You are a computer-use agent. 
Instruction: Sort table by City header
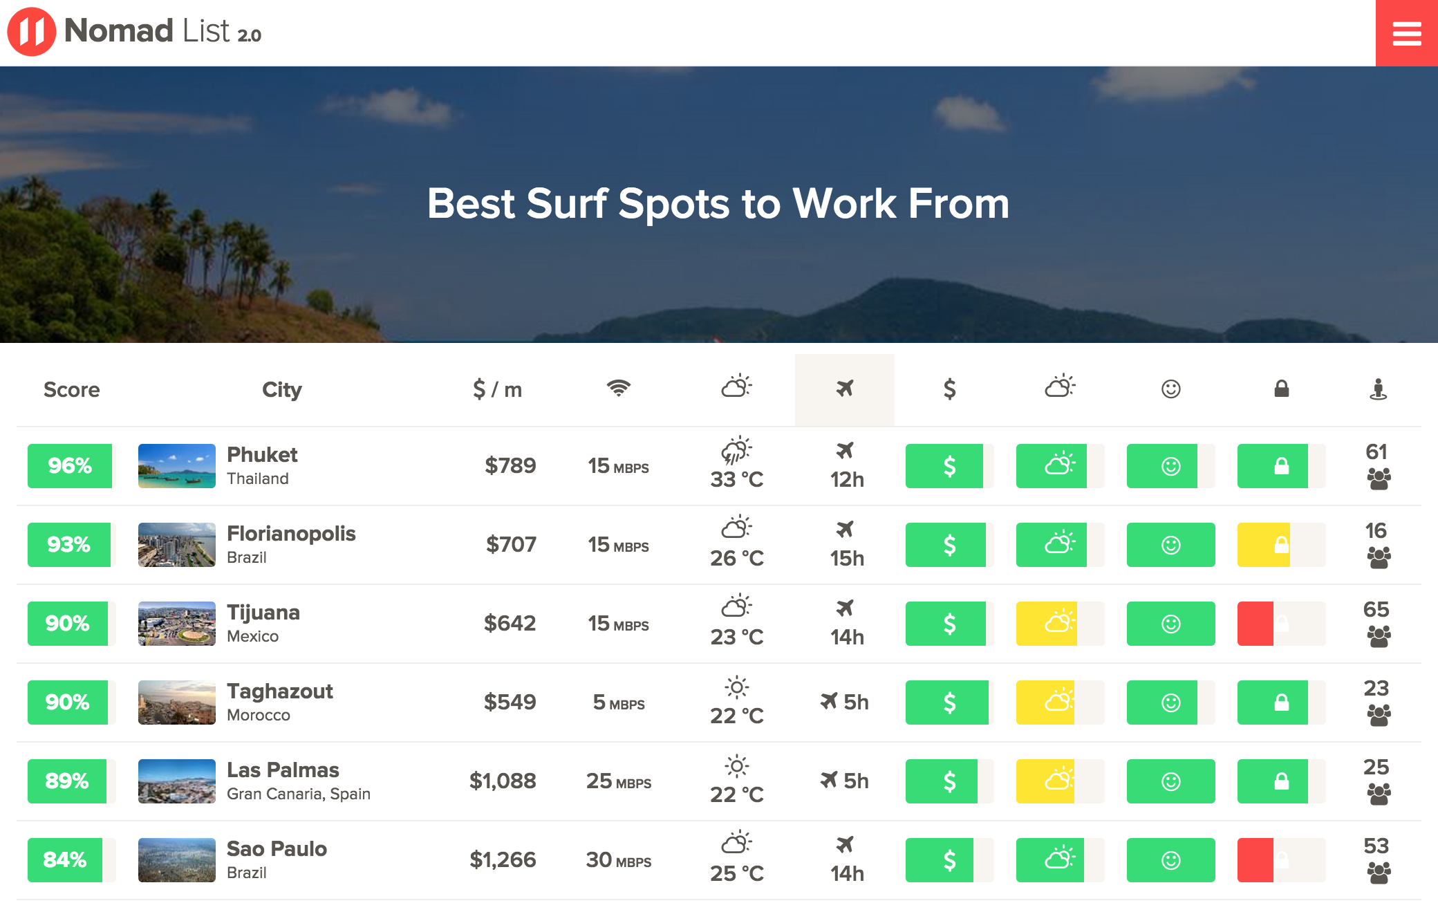point(281,389)
